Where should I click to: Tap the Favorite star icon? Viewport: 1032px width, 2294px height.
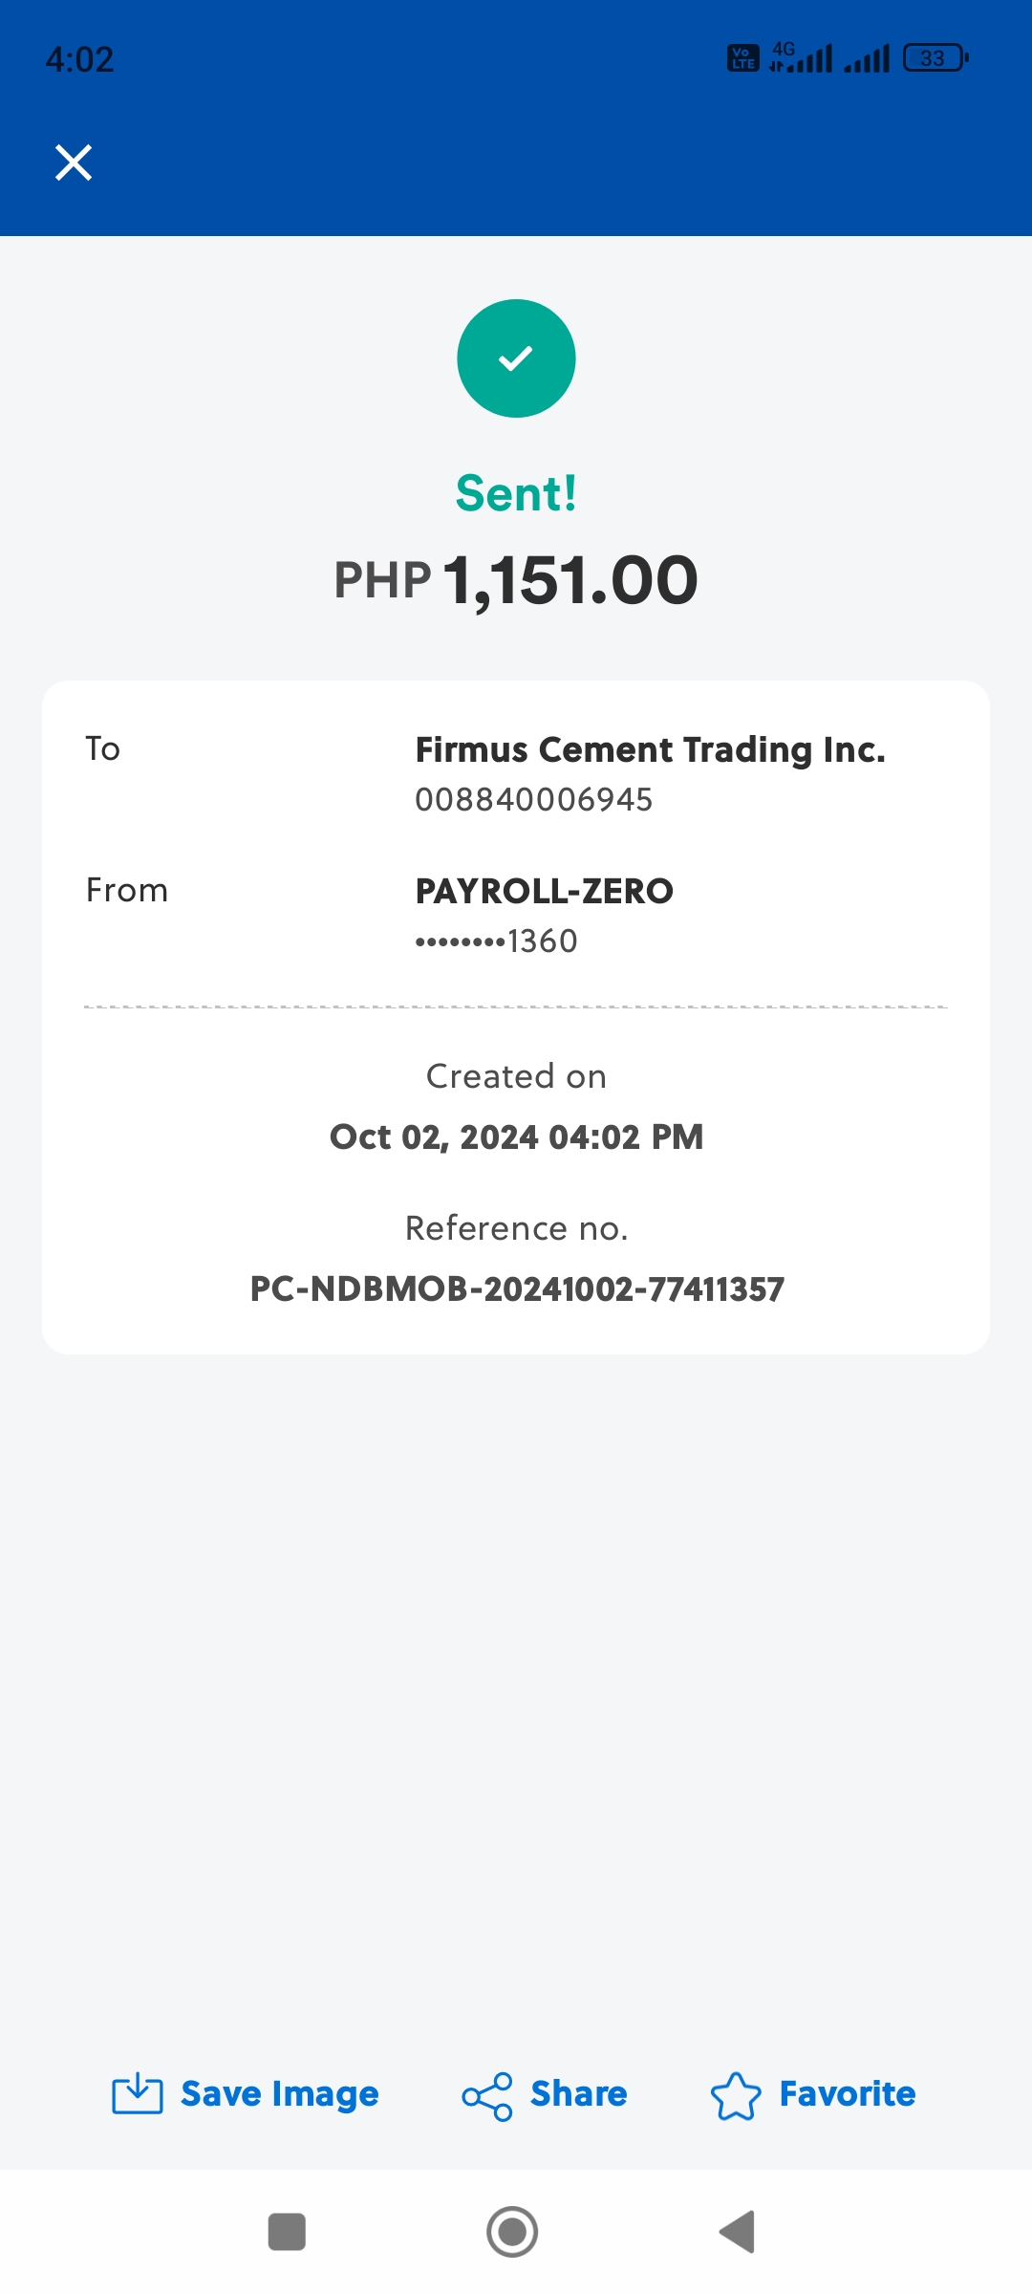coord(736,2096)
